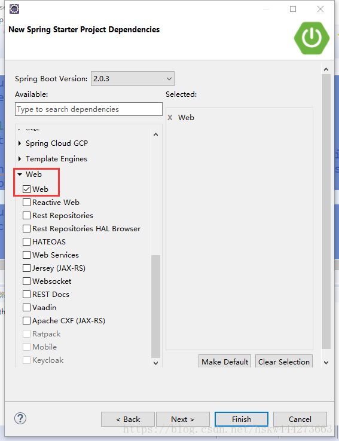The image size is (339, 441).
Task: Click the dialog's outer scrollbar thumb
Action: 326,212
